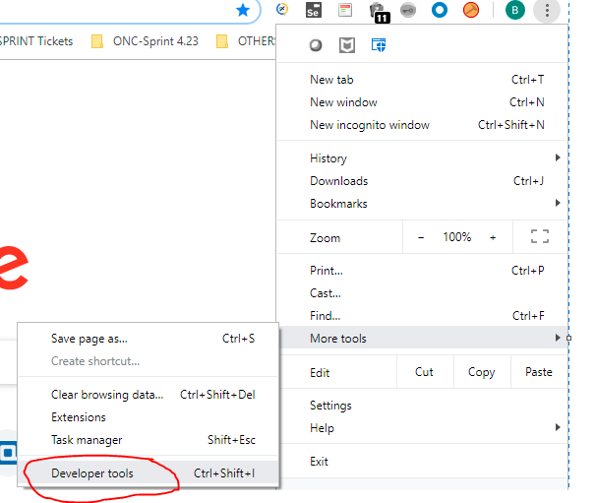This screenshot has width=596, height=503.
Task: Click Paste in the Edit row
Action: (x=539, y=372)
